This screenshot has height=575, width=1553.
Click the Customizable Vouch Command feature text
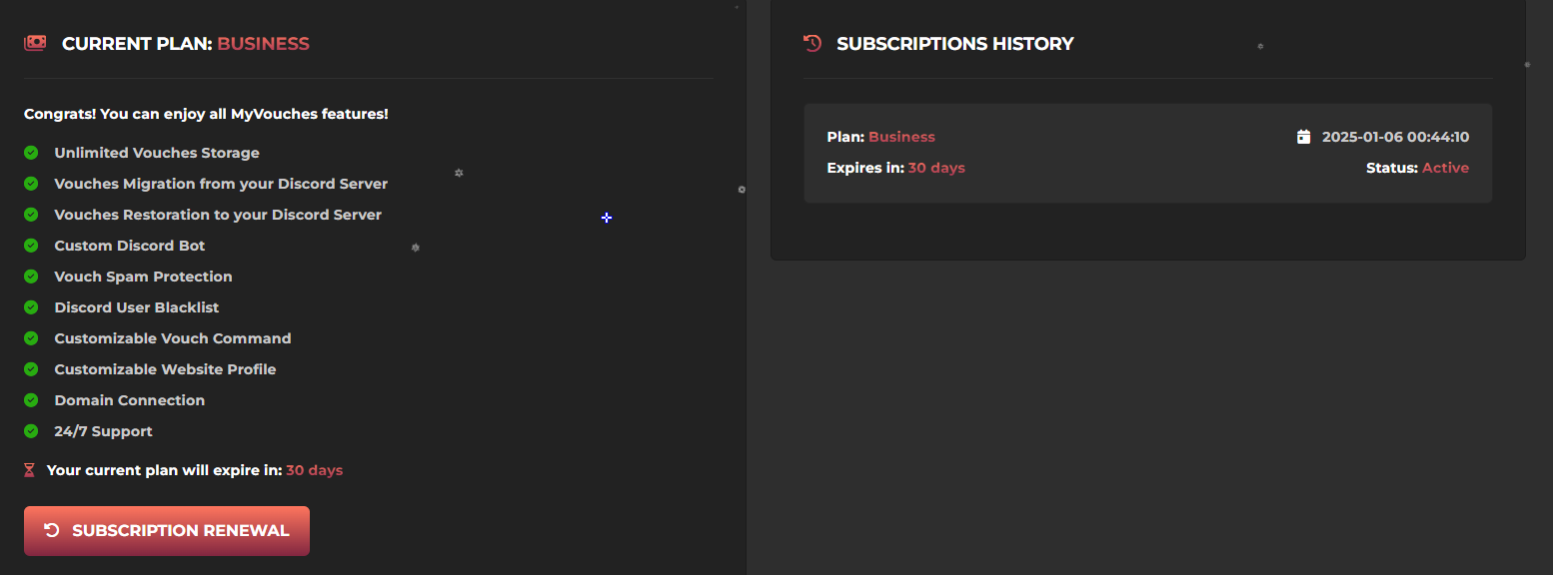pyautogui.click(x=173, y=338)
